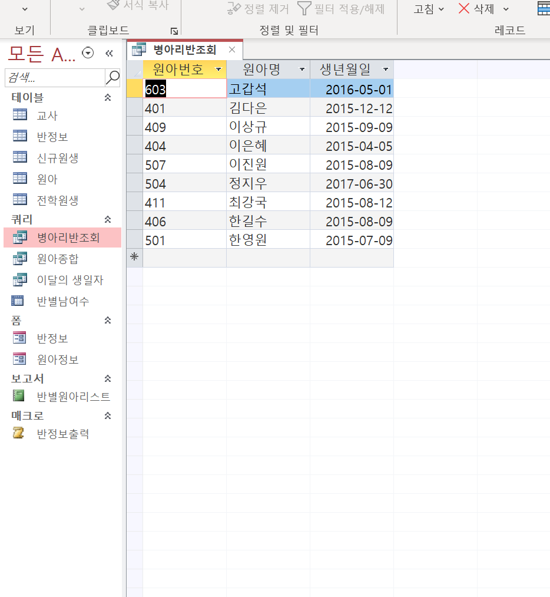Open the 생년월일 column filter dropdown

[386, 70]
